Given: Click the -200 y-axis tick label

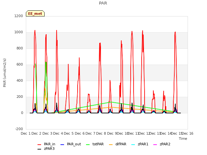Looking at the screenshot, I should [19, 129].
